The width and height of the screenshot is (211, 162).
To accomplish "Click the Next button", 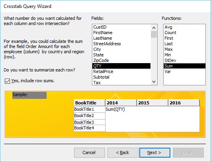I will (x=155, y=152).
